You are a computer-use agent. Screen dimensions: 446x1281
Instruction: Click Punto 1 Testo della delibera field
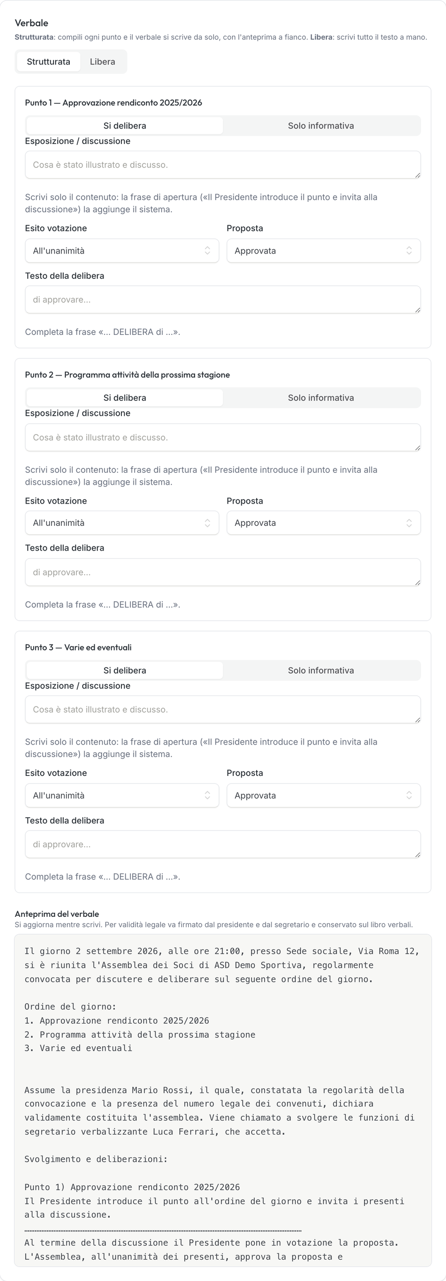coord(223,299)
